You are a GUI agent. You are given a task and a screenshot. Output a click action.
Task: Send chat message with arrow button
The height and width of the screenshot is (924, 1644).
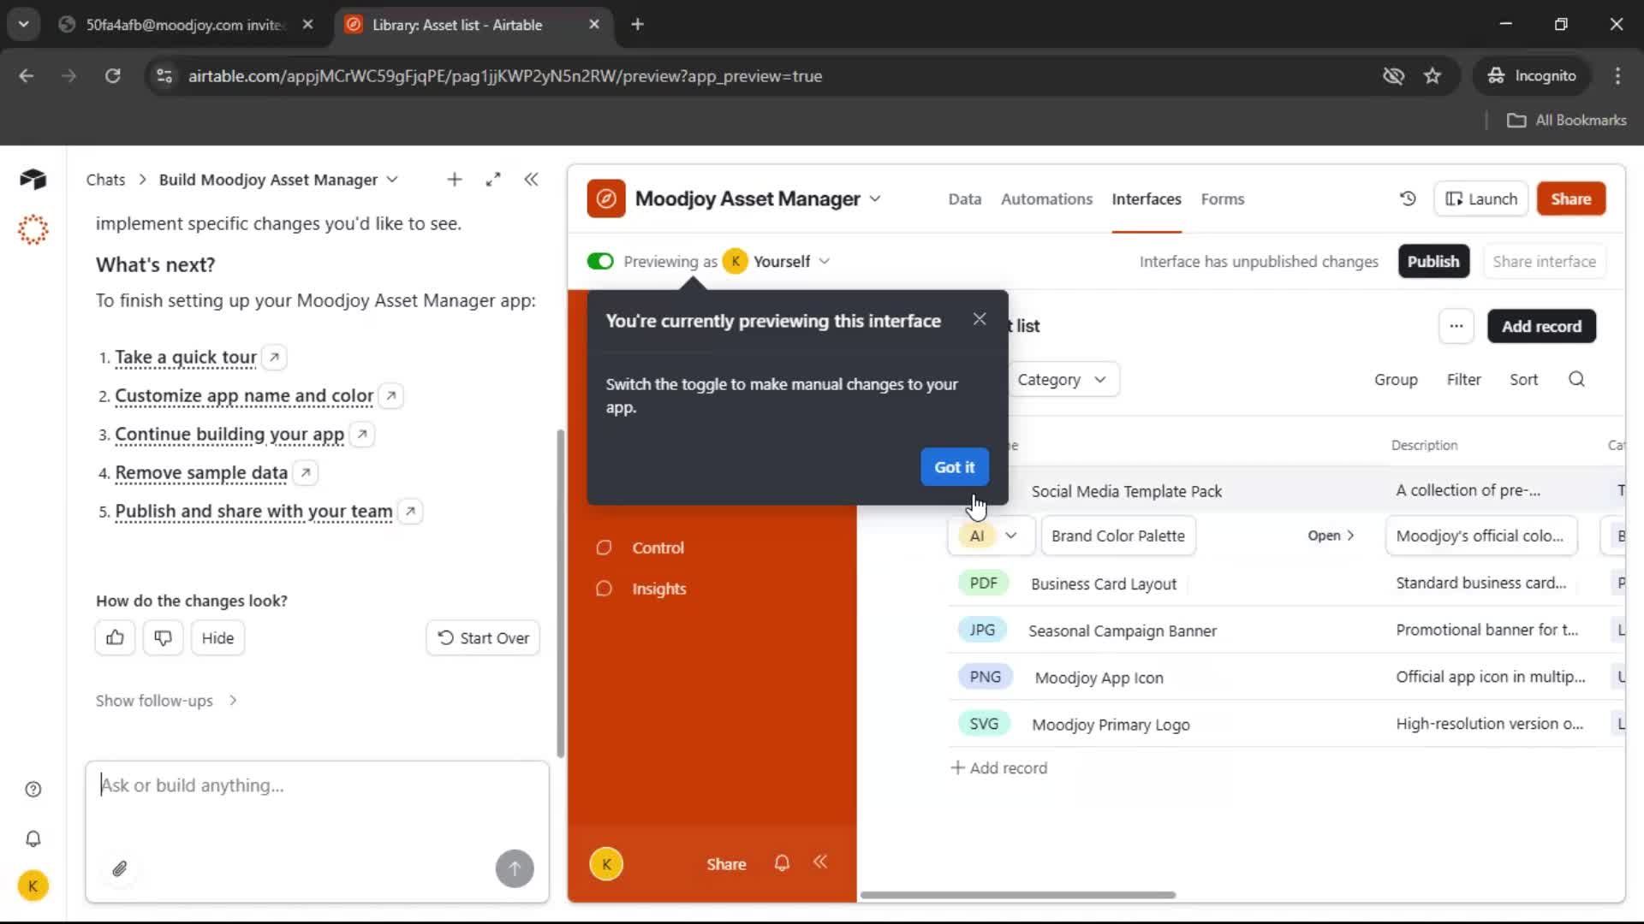click(x=515, y=868)
